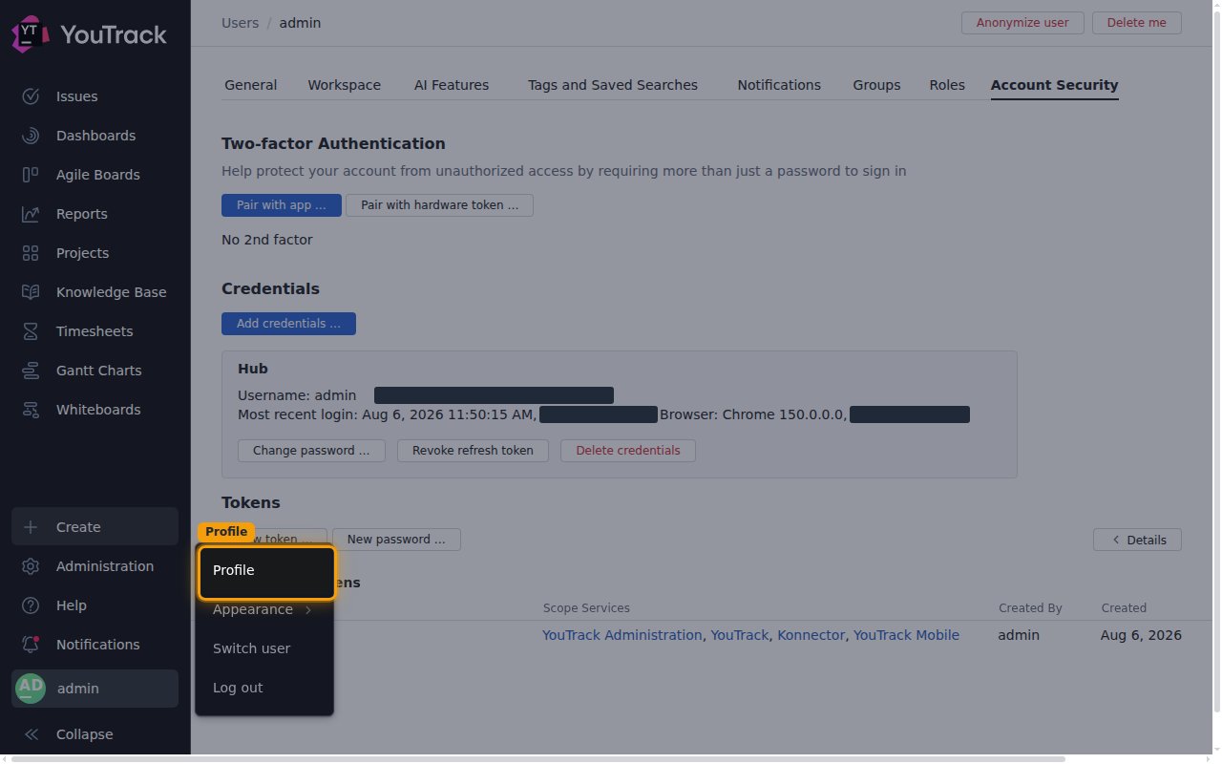Image resolution: width=1222 pixels, height=764 pixels.
Task: Click the Scope Services column header
Action: (586, 607)
